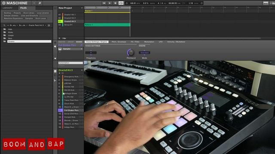
Task: Click the Drum Library shortcut
Action: [29, 13]
